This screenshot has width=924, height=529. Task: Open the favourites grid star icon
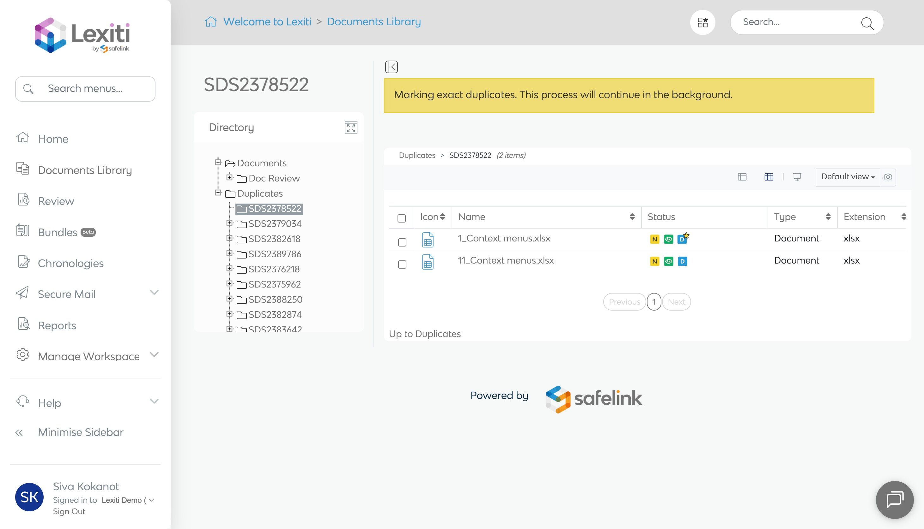tap(702, 22)
